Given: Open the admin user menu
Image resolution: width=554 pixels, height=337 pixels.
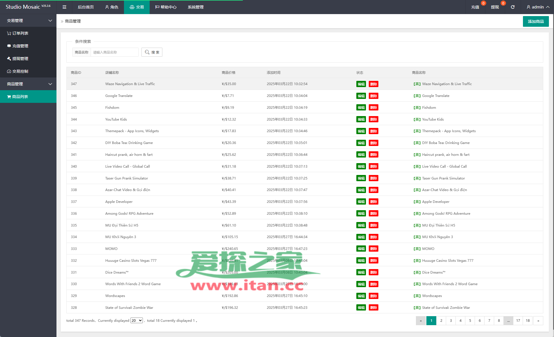Looking at the screenshot, I should 538,7.
